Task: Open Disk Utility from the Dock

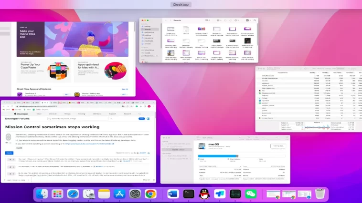Action: (x=88, y=194)
